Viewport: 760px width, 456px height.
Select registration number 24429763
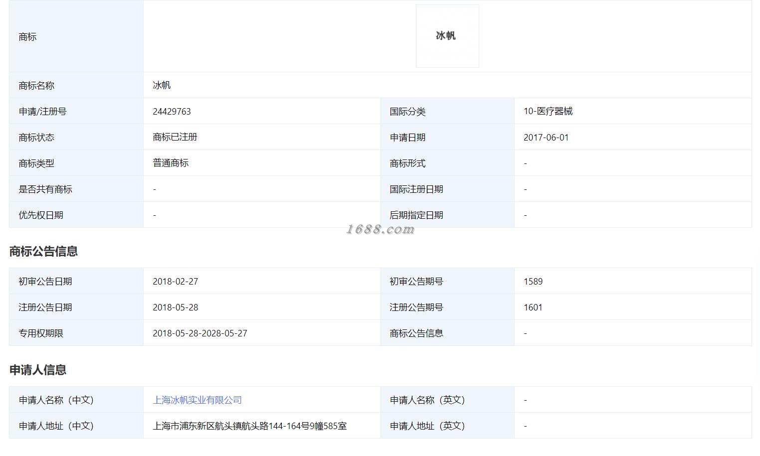[172, 111]
